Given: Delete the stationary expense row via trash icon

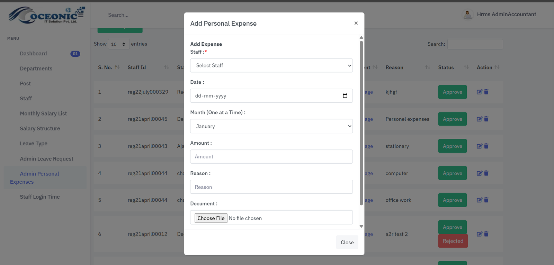Looking at the screenshot, I should pos(486,146).
